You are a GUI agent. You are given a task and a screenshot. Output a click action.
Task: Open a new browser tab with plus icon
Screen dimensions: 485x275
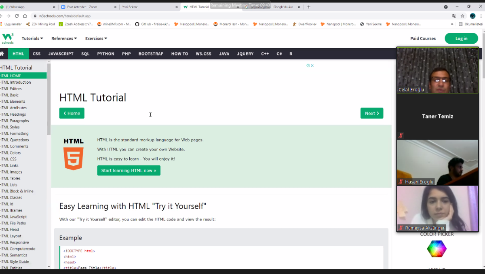309,7
